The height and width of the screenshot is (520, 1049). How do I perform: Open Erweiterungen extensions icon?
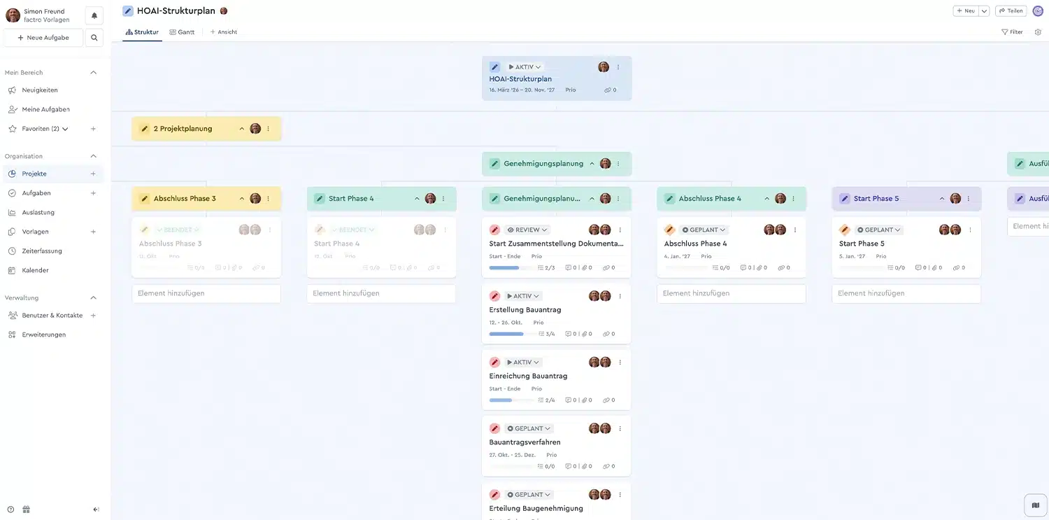pyautogui.click(x=11, y=334)
